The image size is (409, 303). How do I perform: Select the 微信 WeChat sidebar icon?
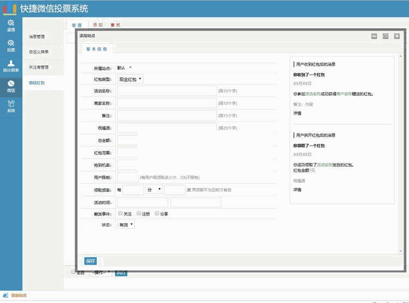coord(10,86)
